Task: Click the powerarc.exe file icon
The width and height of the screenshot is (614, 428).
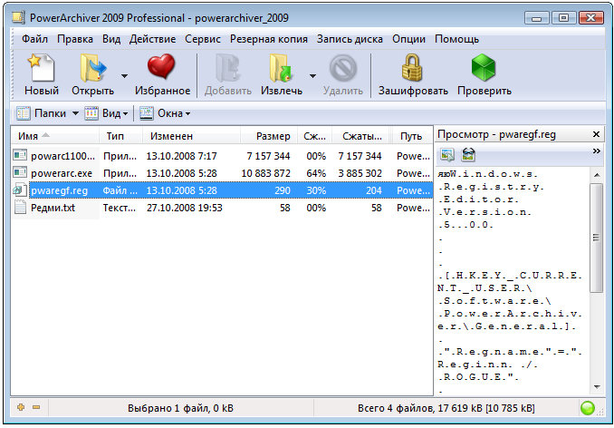Action: coord(20,173)
